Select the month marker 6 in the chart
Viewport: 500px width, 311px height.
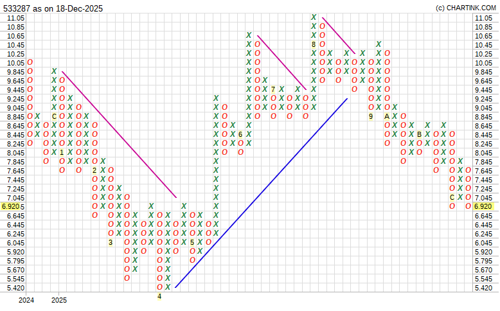point(240,134)
